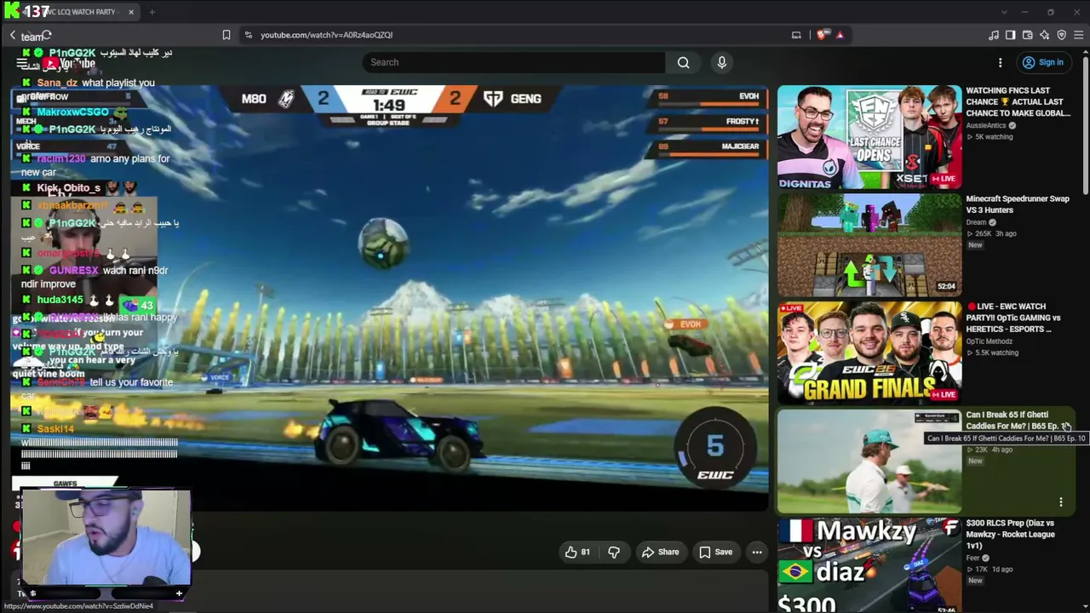Open options menu for Ghetti golf video

pyautogui.click(x=1061, y=502)
